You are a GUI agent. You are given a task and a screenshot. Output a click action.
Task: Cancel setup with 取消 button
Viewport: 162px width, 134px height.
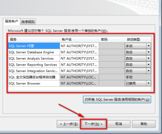click(x=119, y=124)
